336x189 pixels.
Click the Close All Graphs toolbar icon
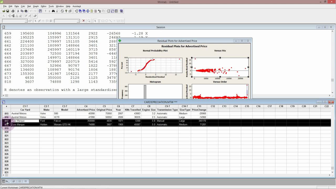121,11
